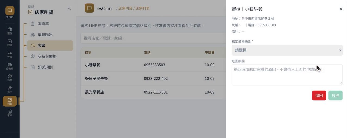
Task: Click the 店家列表 breadcrumb link
Action: 142,8
